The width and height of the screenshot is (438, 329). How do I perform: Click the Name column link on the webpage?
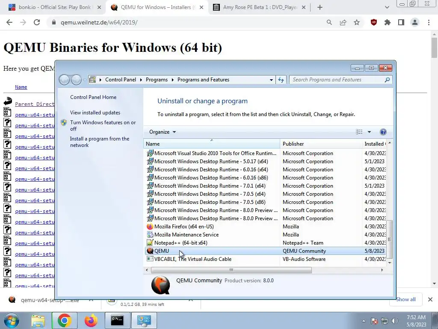pos(21,87)
